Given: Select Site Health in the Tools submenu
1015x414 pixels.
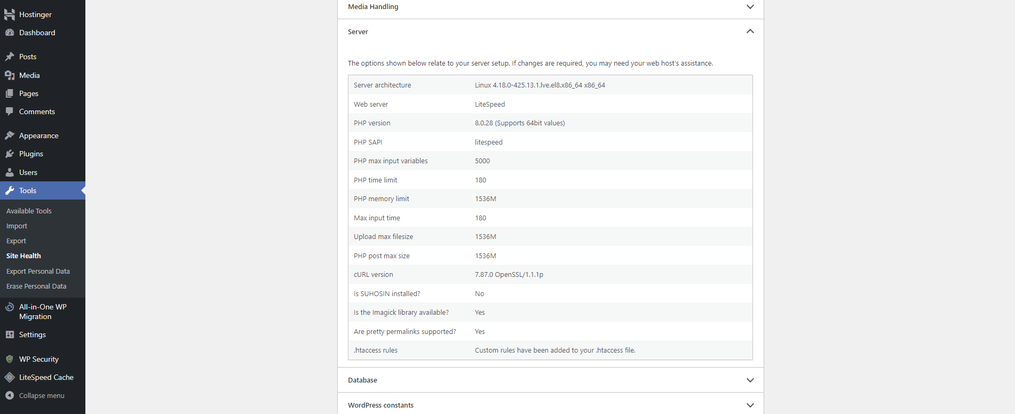Looking at the screenshot, I should click(x=23, y=256).
